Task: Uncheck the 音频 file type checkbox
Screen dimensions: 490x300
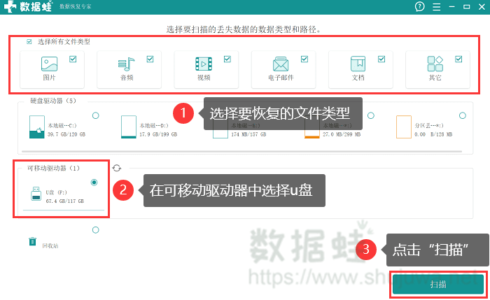Action: point(150,59)
